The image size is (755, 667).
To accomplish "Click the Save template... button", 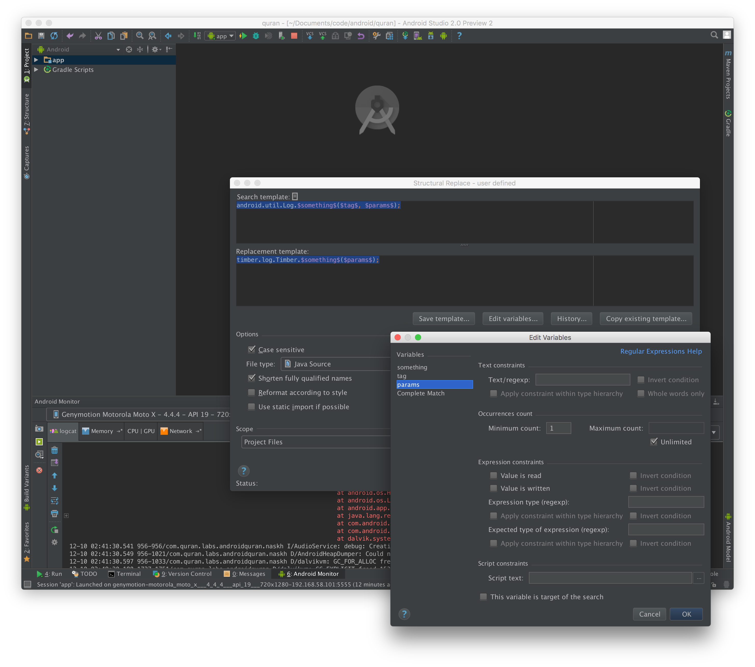I will tap(444, 318).
